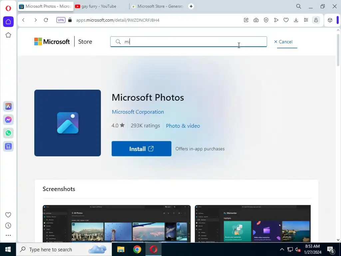The height and width of the screenshot is (256, 341).
Task: Switch to Microsoft Store - Generate tab
Action: (x=158, y=6)
